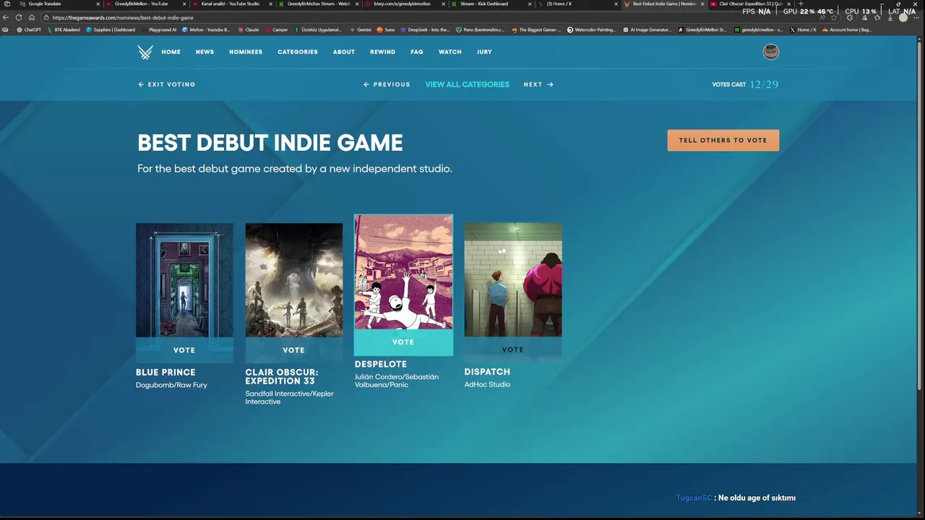The image size is (925, 520).
Task: Open the Gemini bookmark
Action: (361, 30)
